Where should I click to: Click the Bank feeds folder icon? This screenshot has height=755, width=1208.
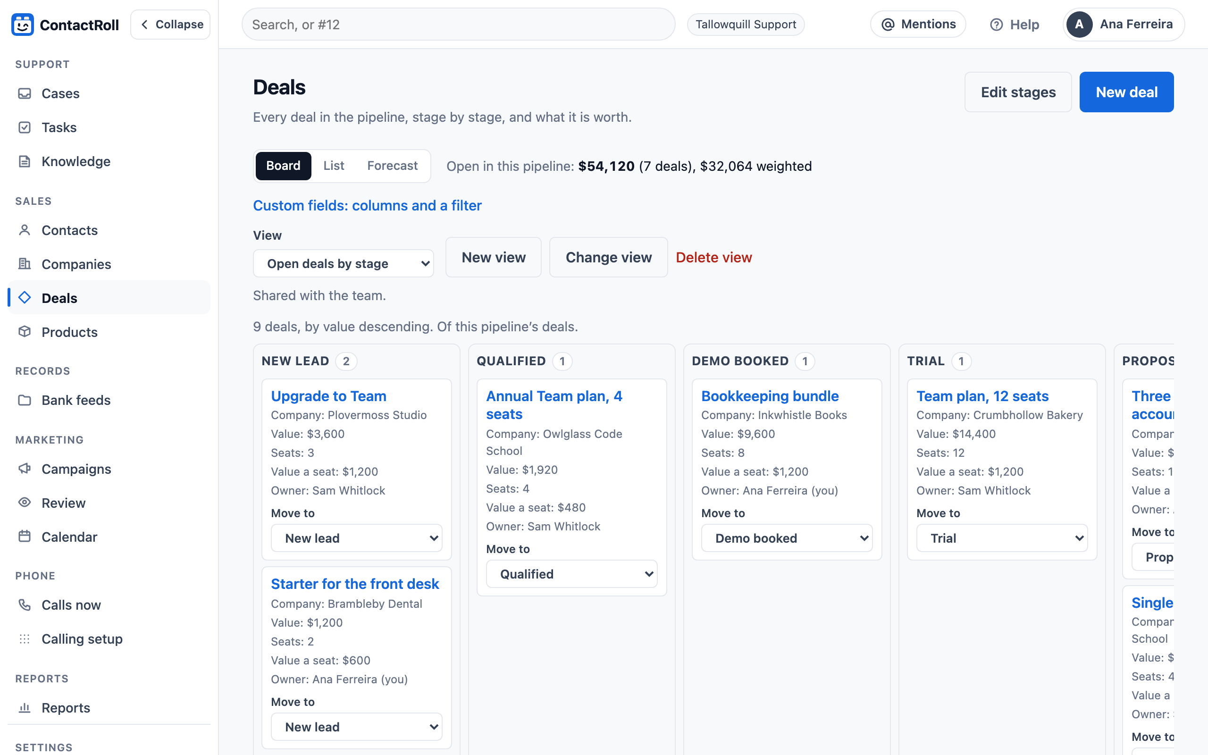coord(25,400)
